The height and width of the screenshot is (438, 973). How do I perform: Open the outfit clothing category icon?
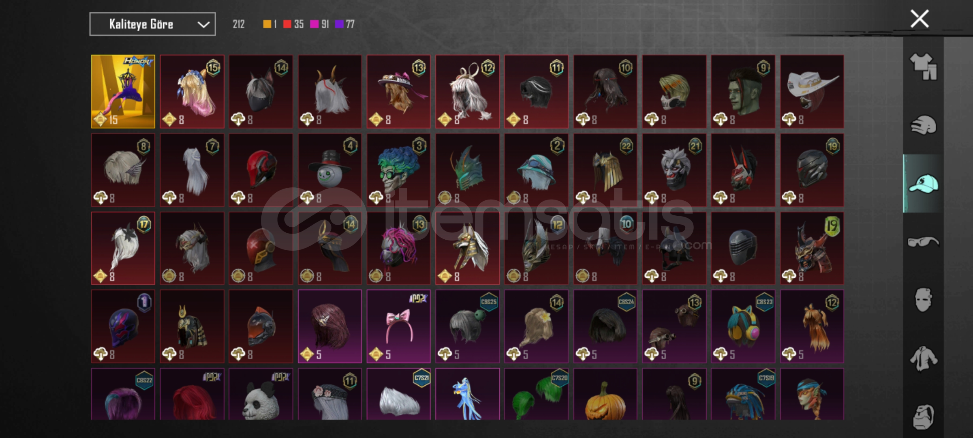click(923, 67)
